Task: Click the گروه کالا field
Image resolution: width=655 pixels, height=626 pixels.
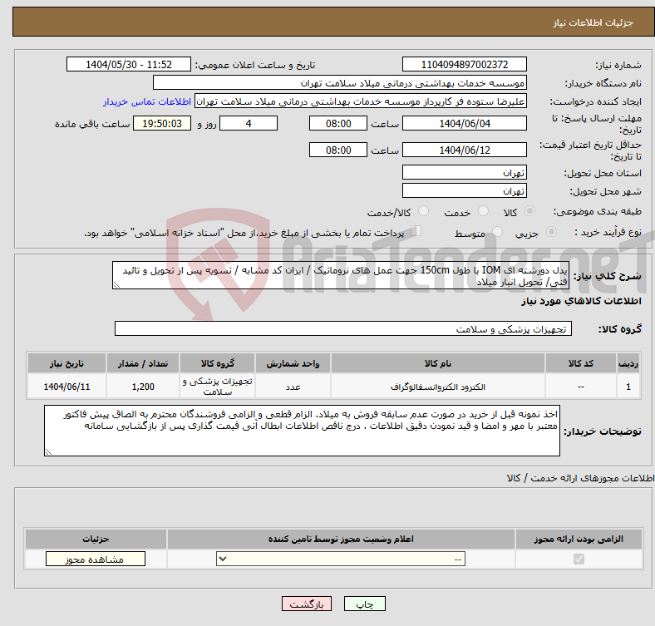Action: (x=342, y=329)
